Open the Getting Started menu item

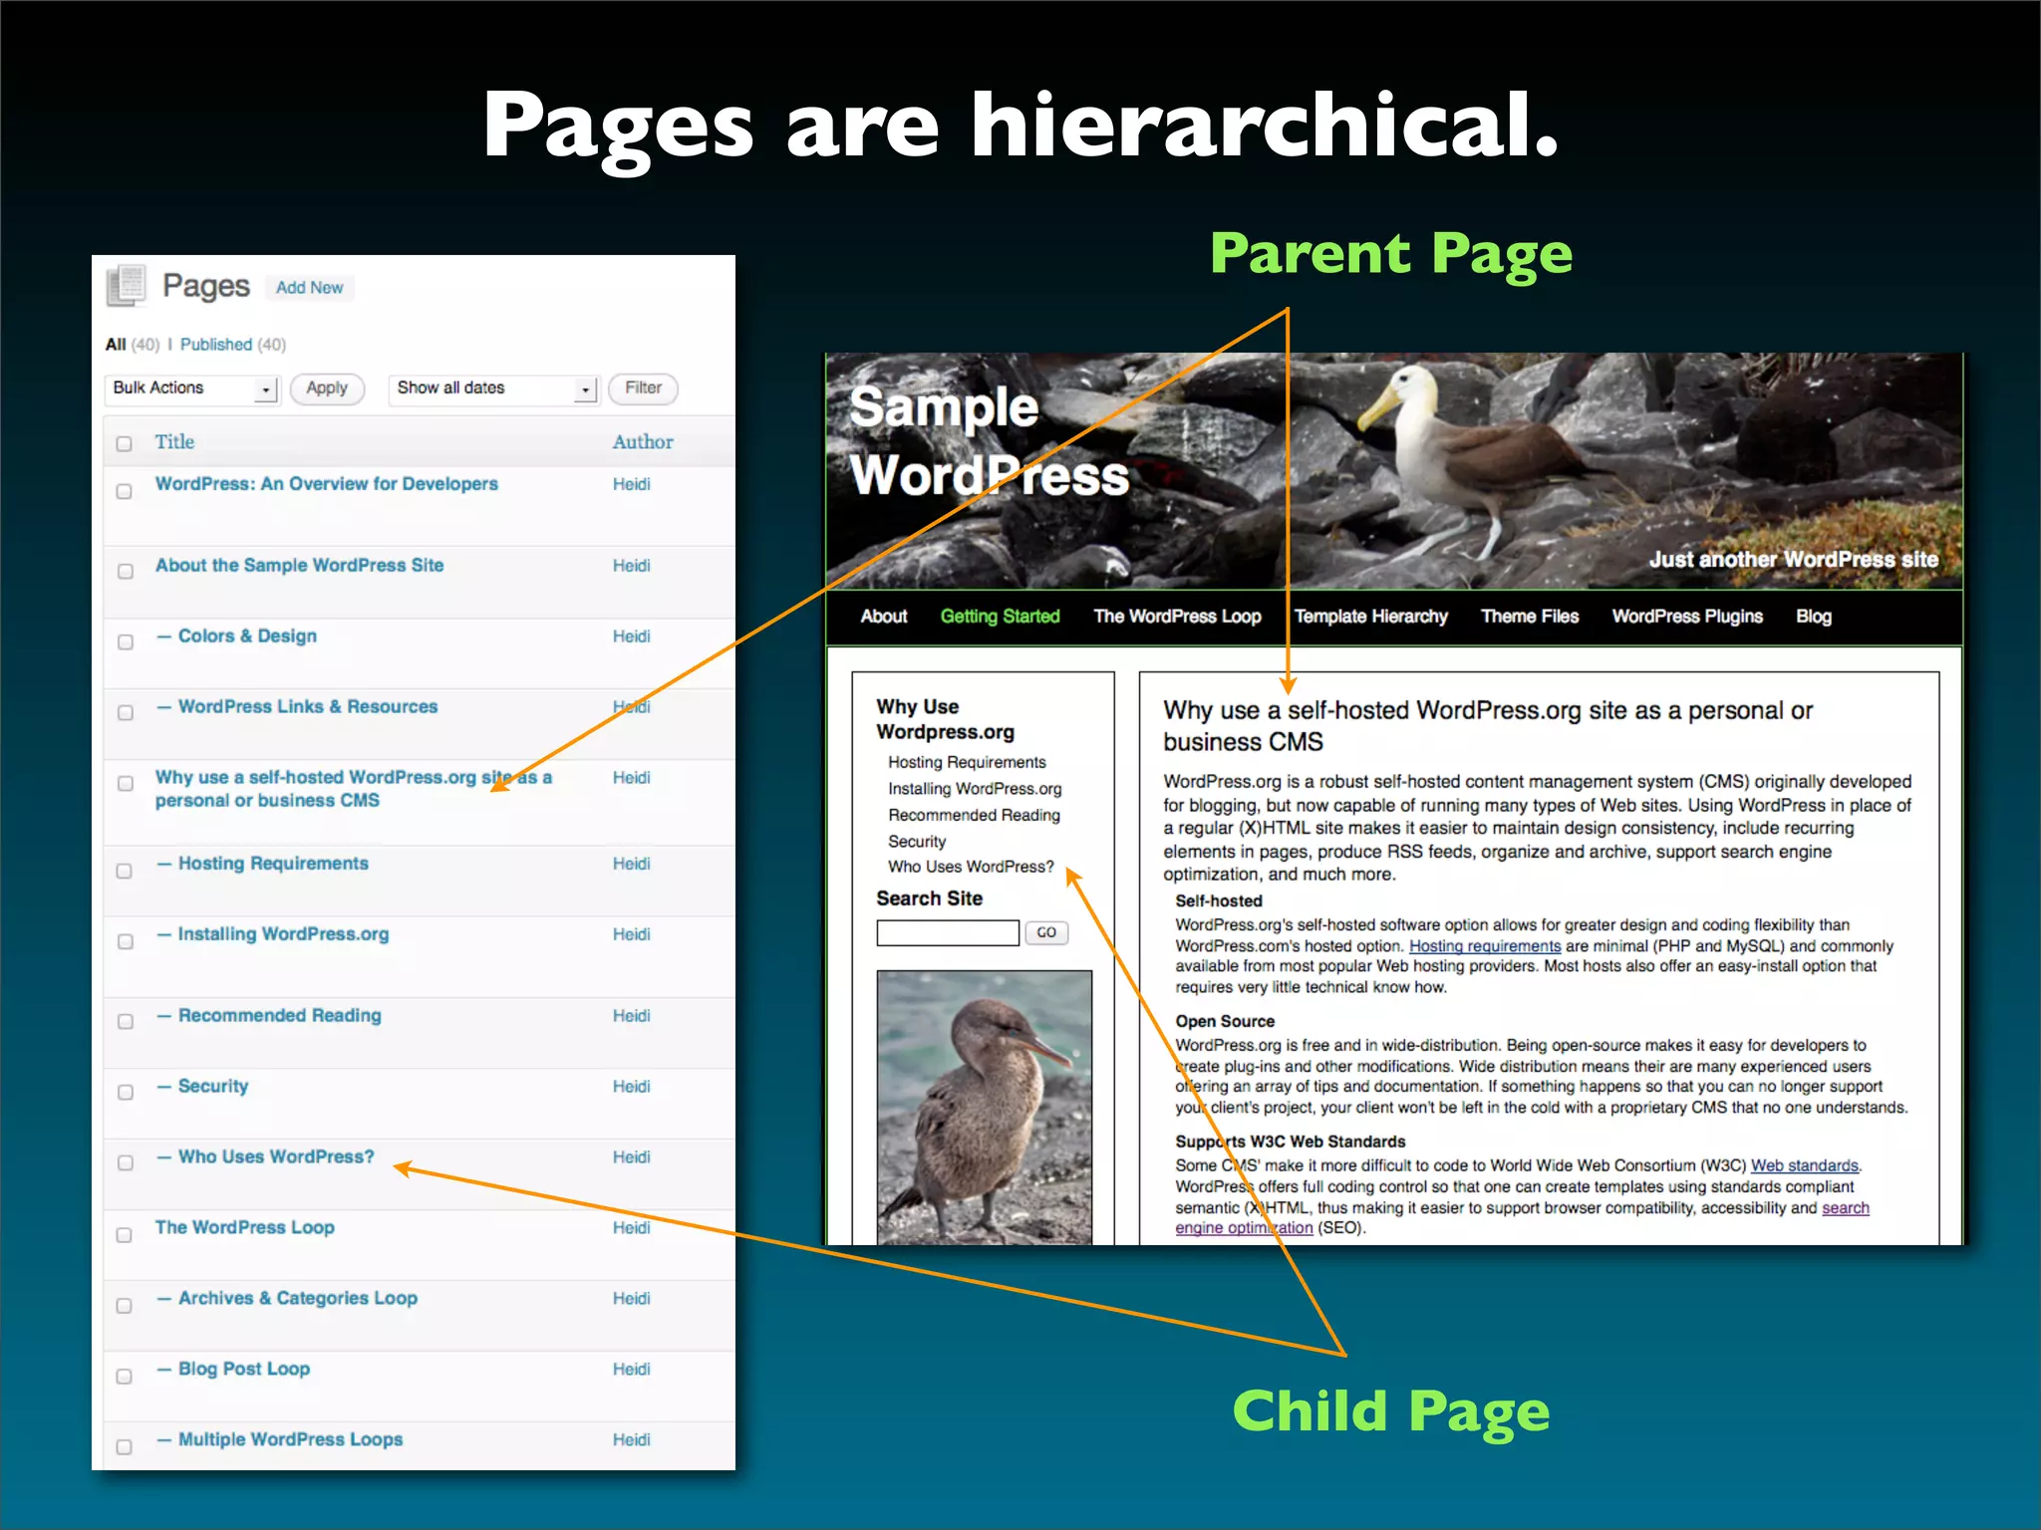pos(1000,616)
